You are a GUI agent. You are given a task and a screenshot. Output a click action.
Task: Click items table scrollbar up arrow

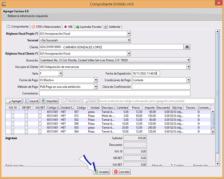click(213, 112)
